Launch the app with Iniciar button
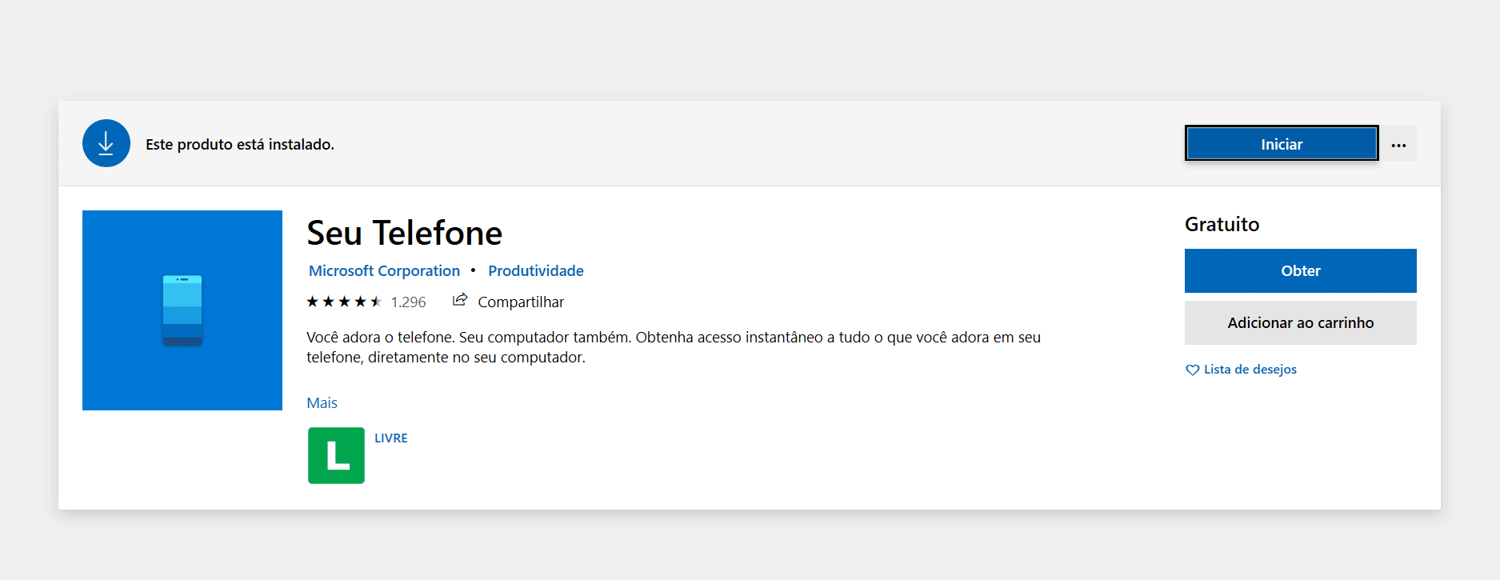The height and width of the screenshot is (580, 1500). 1282,143
